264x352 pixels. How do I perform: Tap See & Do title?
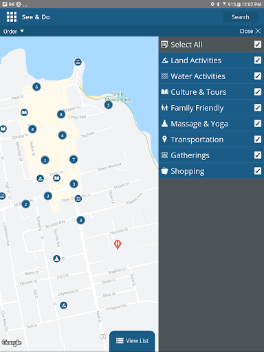coord(36,17)
